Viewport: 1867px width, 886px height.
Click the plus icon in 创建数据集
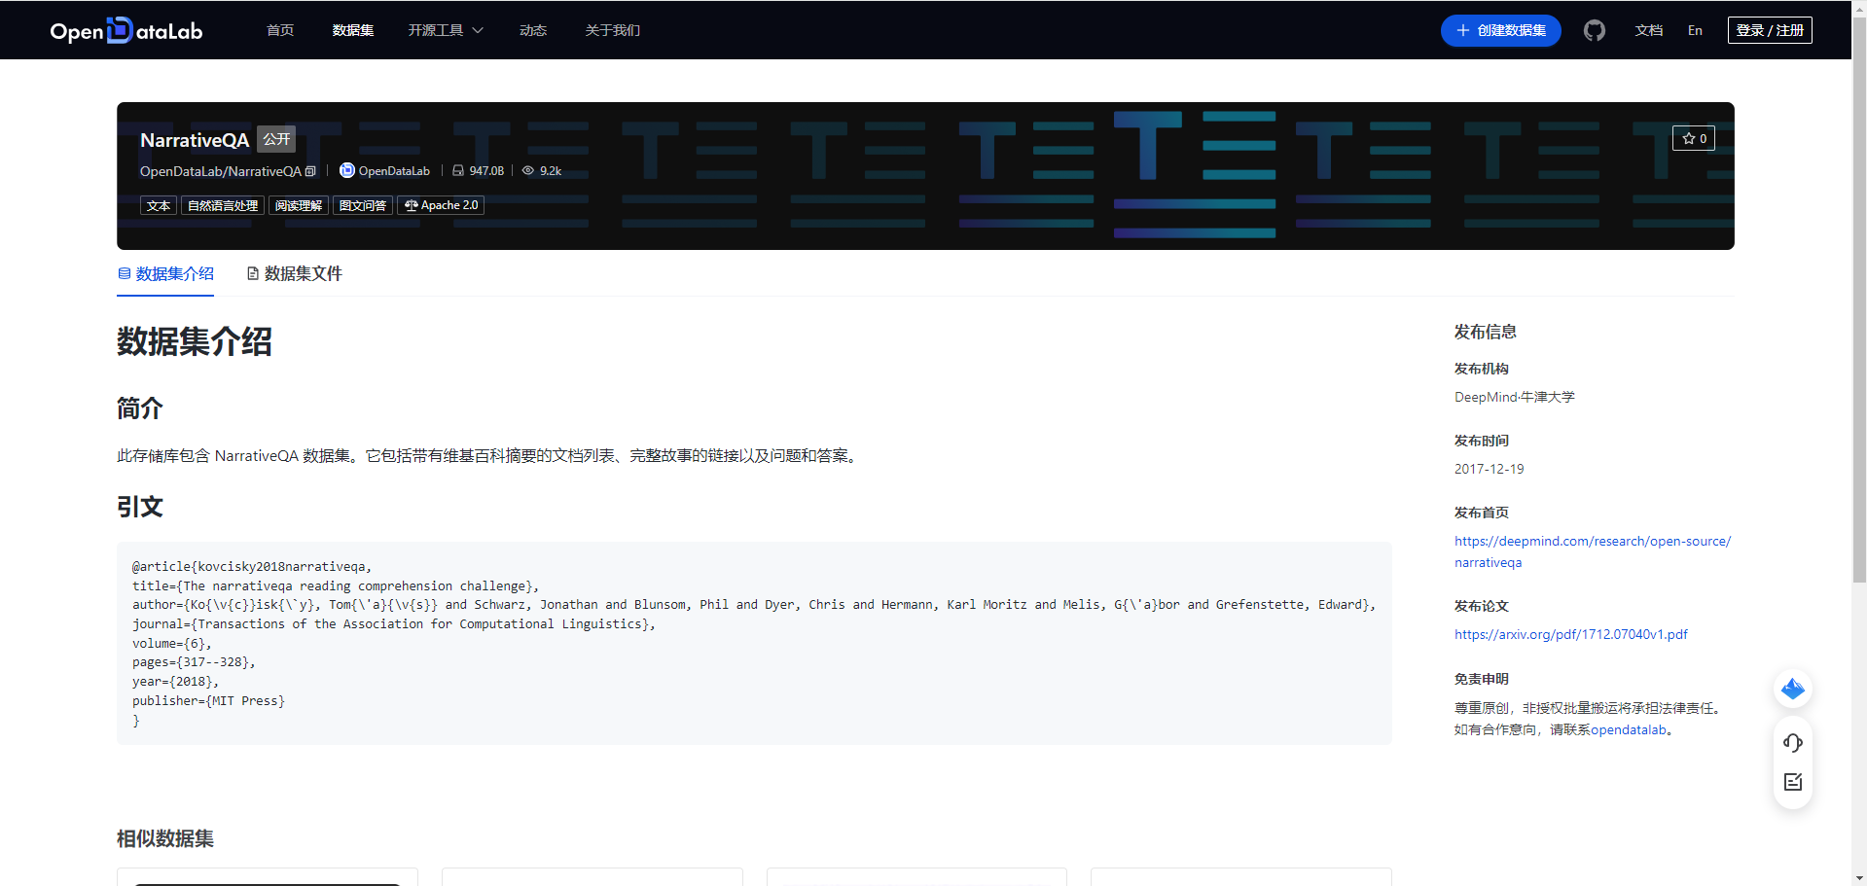click(1462, 30)
